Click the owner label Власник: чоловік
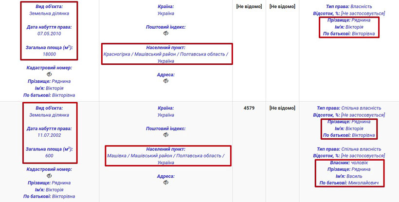Image resolution: width=399 pixels, height=202 pixels. point(348,162)
